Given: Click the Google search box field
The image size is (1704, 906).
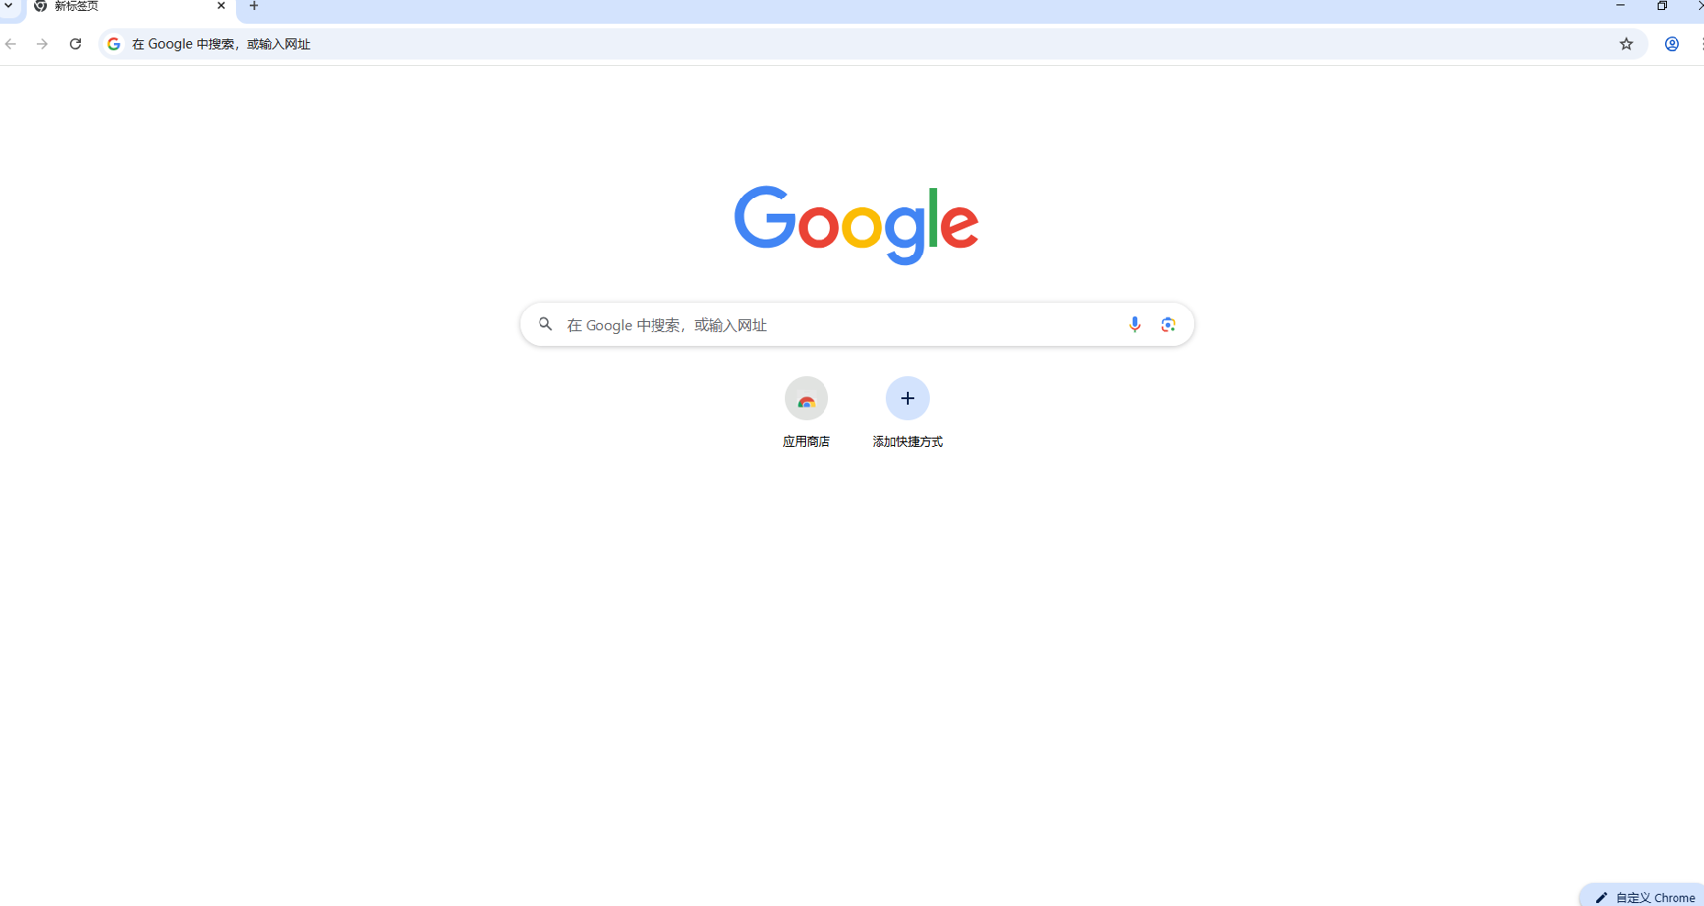Looking at the screenshot, I should point(856,324).
